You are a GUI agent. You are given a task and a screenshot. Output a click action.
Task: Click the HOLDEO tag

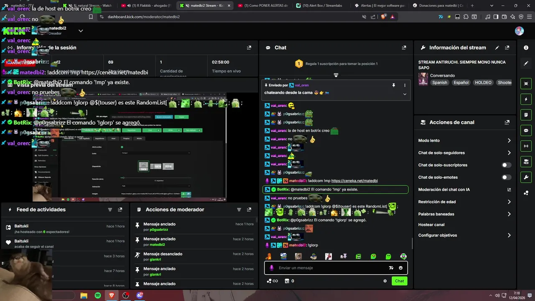pyautogui.click(x=483, y=83)
